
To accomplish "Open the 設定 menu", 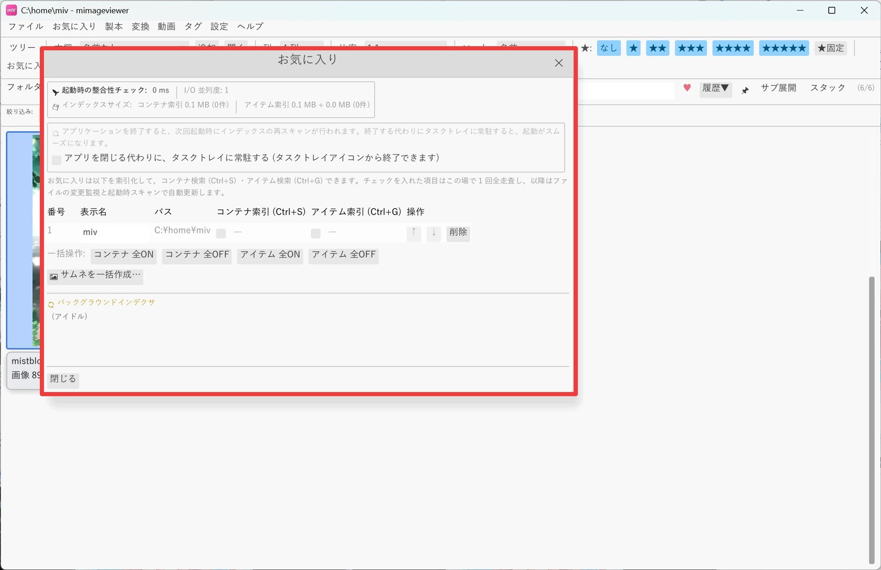I will click(x=219, y=27).
